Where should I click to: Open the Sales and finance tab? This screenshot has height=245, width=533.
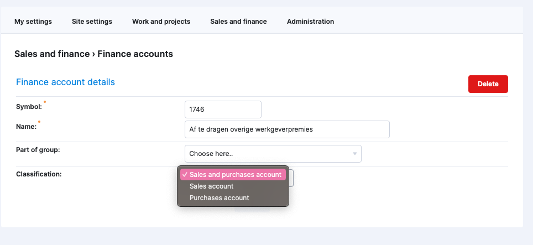(x=238, y=22)
